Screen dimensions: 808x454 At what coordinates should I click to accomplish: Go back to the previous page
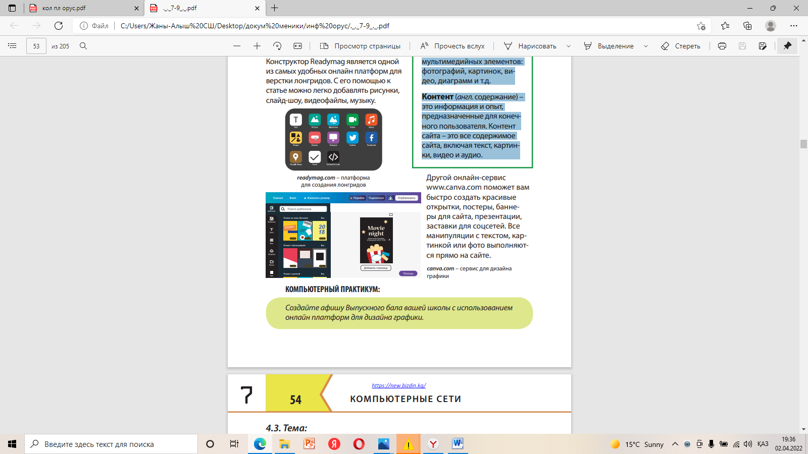[14, 26]
